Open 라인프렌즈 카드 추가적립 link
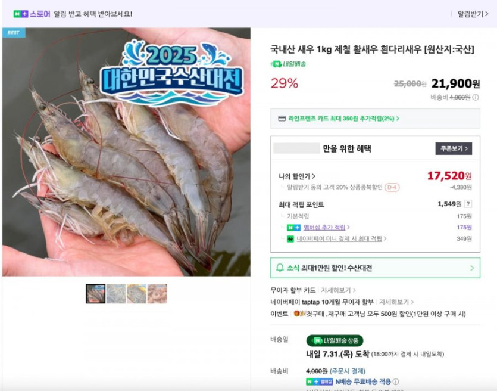 (x=343, y=119)
